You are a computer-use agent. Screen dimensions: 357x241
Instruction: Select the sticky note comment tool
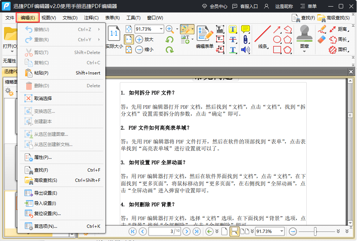click(246, 29)
